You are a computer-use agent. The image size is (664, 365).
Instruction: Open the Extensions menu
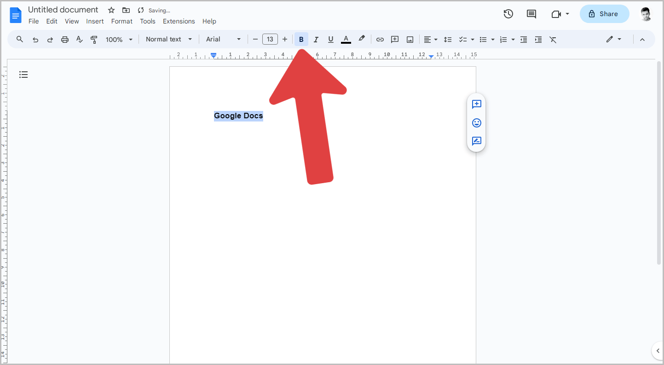click(x=179, y=21)
